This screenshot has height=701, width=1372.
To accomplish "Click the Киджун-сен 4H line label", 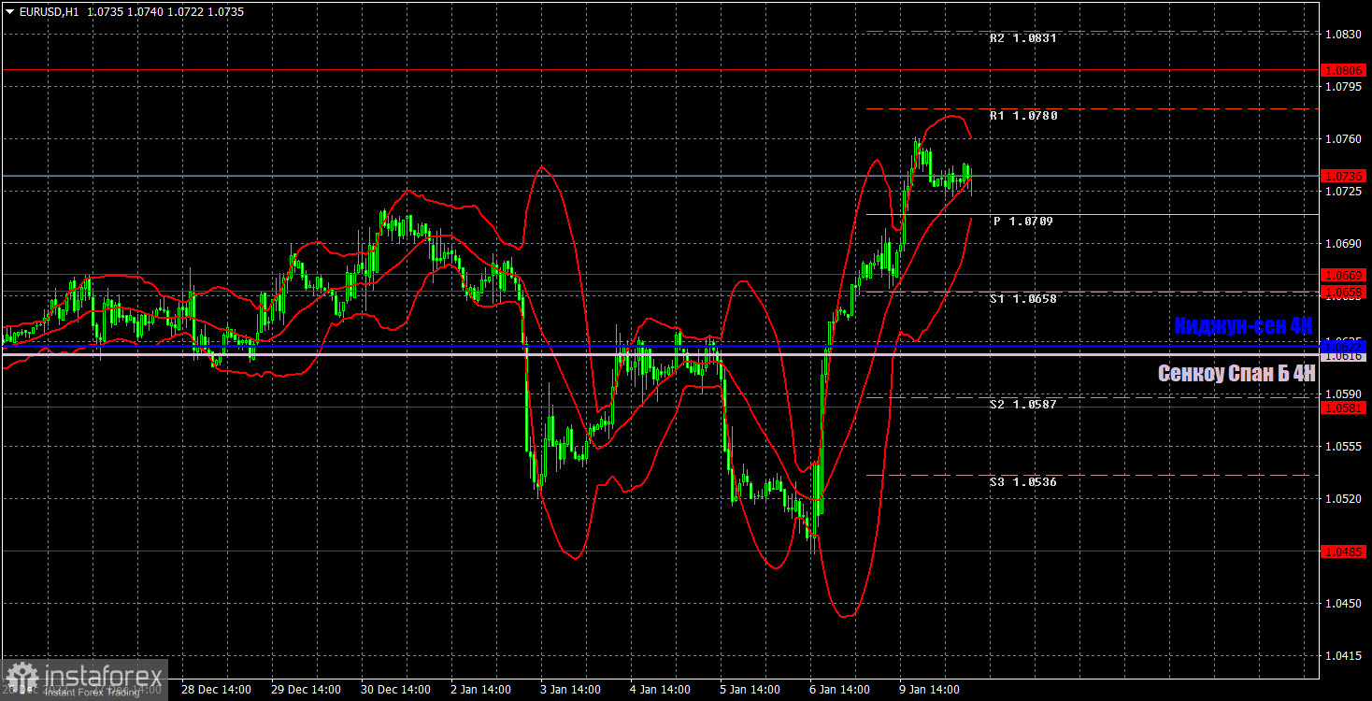I will point(1244,326).
